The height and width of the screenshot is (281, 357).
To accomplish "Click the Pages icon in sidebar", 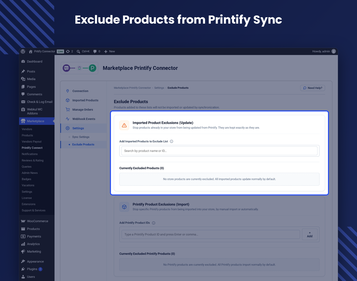I will 23,87.
